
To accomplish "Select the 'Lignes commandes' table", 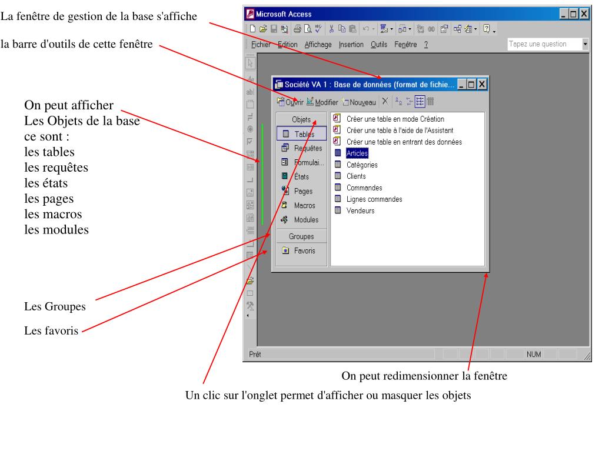I will click(368, 199).
